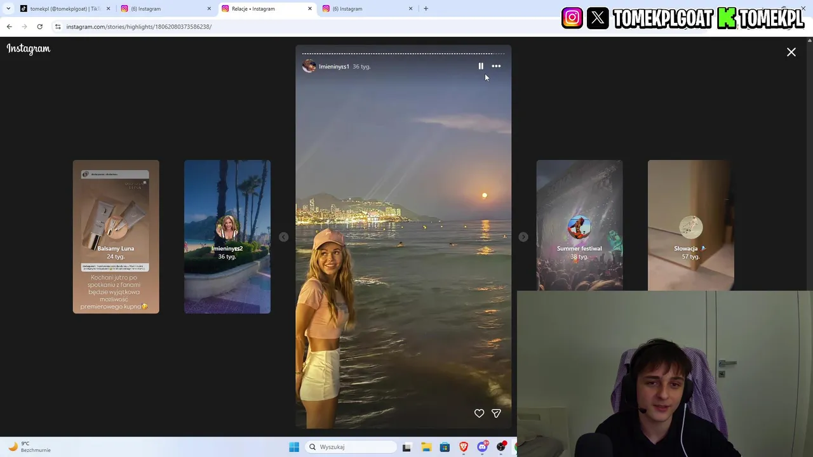Close the story viewer with the X

click(791, 52)
